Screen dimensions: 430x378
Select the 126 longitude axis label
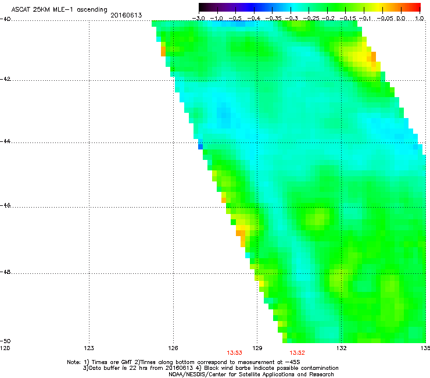coord(173,348)
